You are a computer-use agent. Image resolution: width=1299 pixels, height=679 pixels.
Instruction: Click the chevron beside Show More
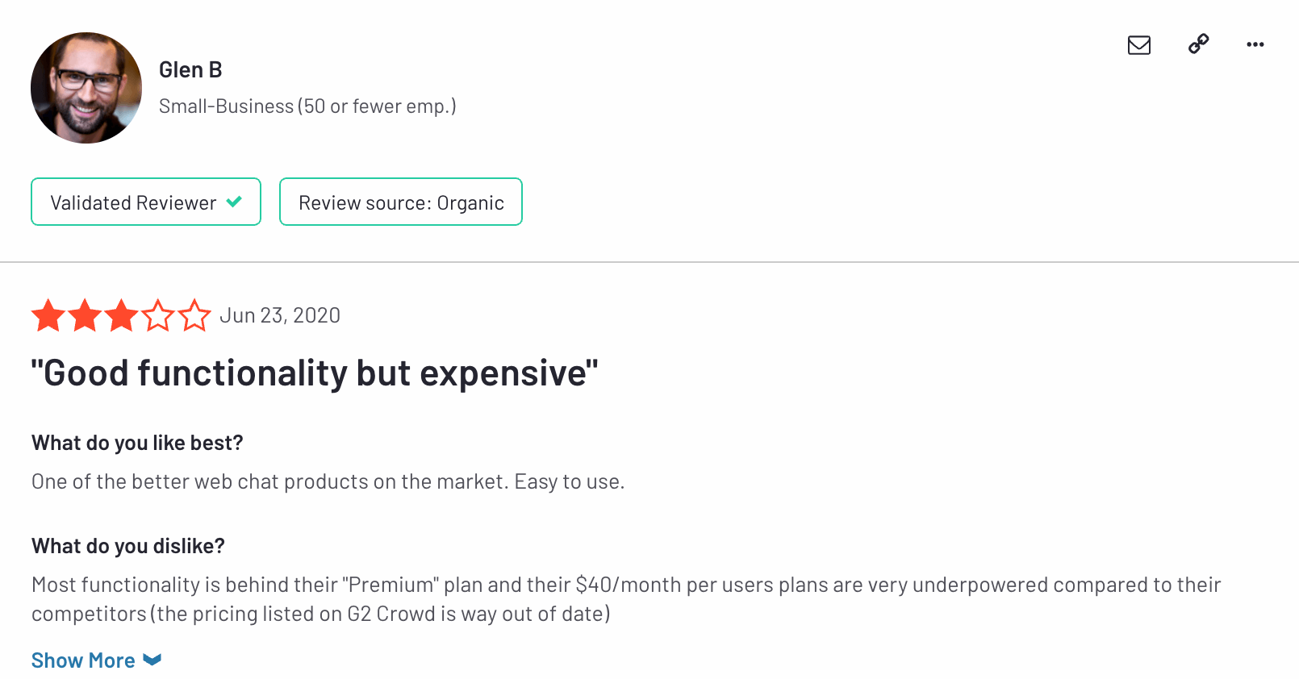[x=152, y=660]
